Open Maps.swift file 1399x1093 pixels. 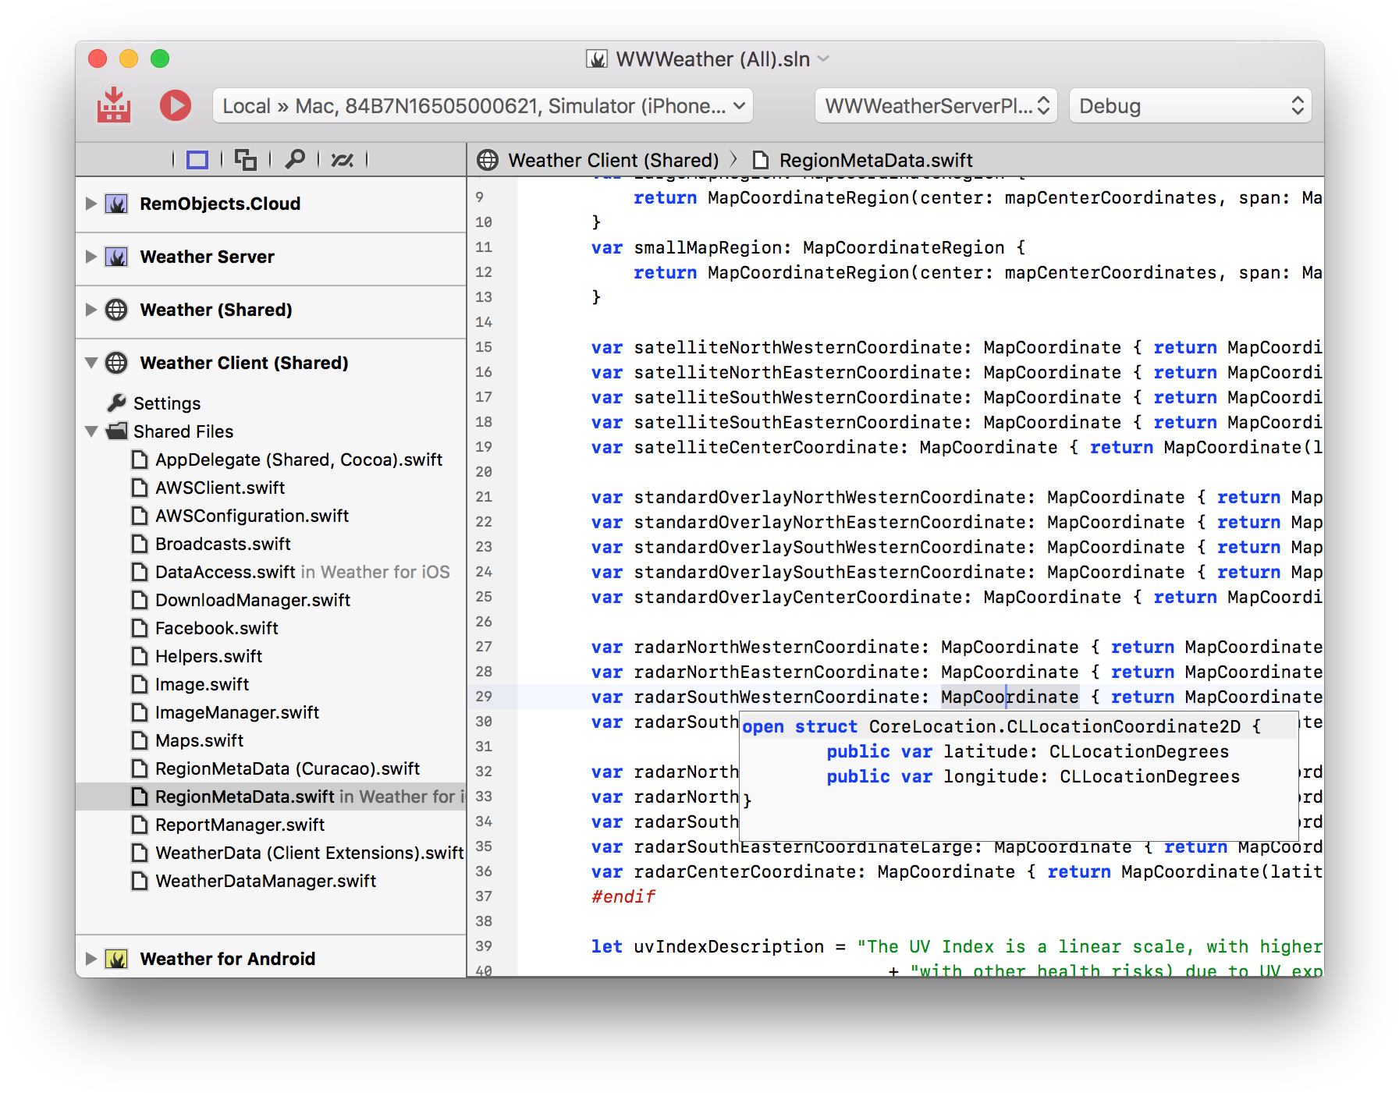199,740
